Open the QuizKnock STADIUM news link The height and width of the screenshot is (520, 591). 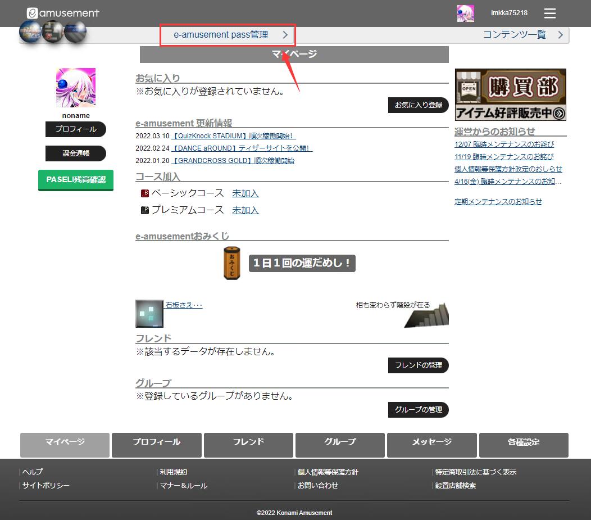233,136
